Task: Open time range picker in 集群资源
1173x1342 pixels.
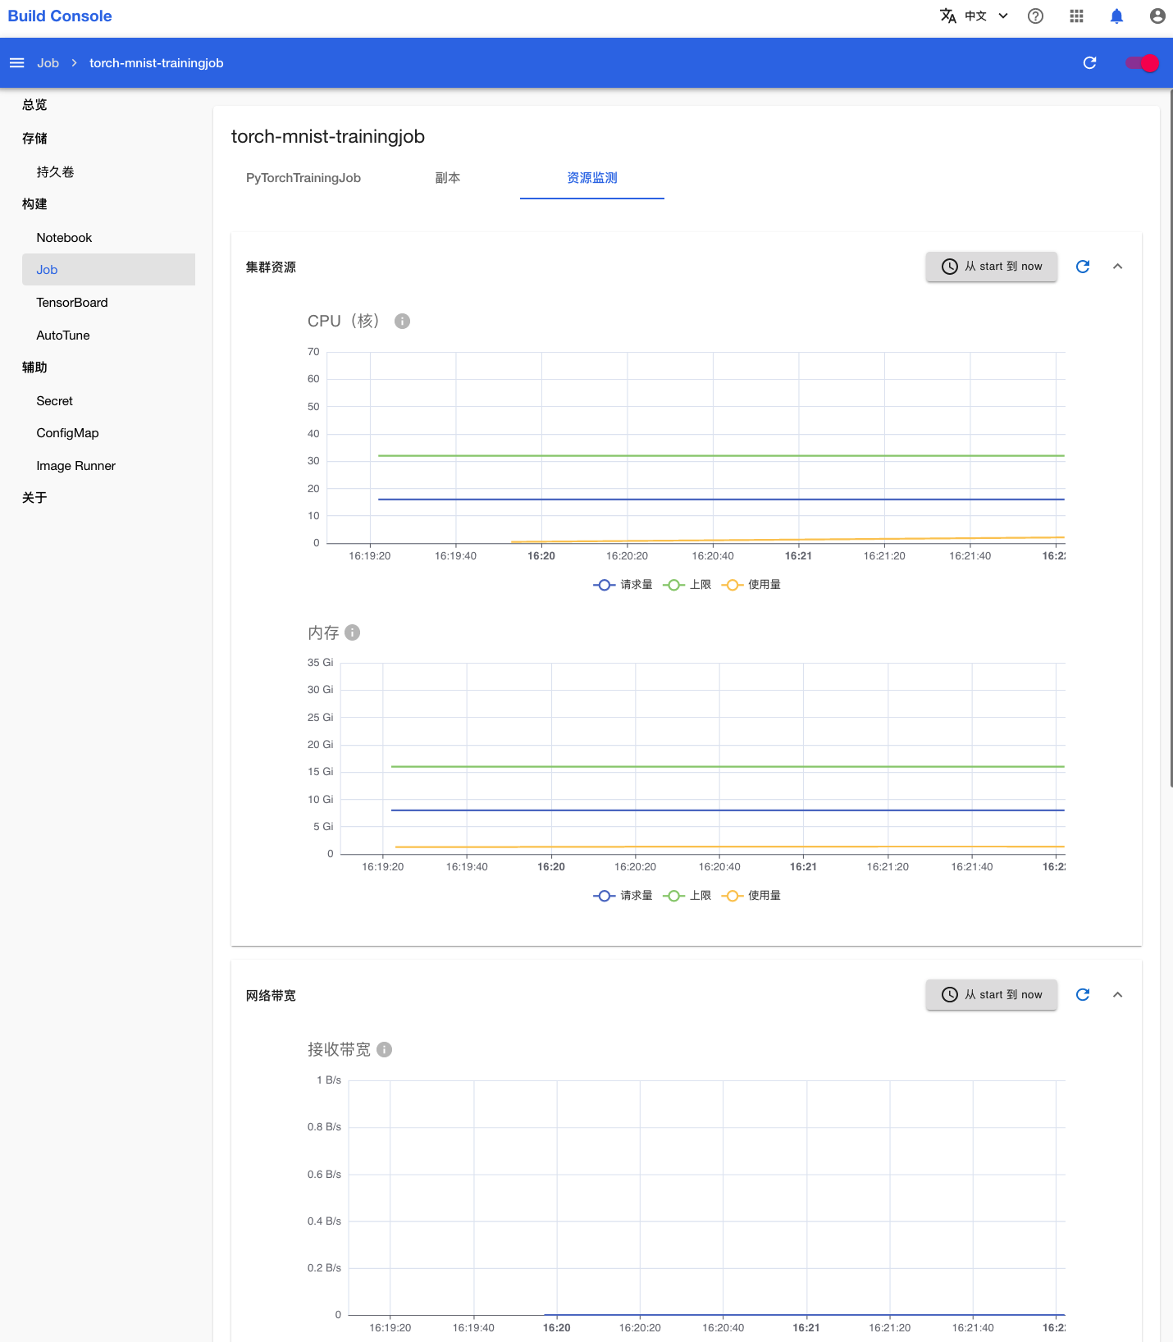Action: click(992, 267)
